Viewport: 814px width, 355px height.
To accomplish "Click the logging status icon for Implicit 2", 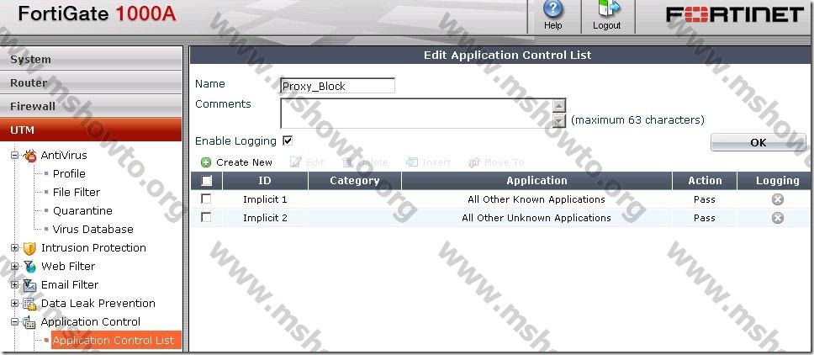I will pos(777,218).
